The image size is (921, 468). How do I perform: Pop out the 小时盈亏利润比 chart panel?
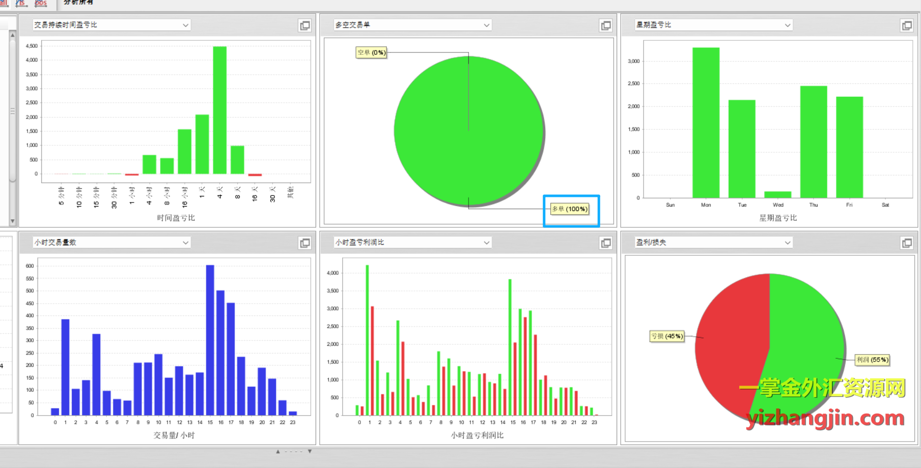click(605, 243)
